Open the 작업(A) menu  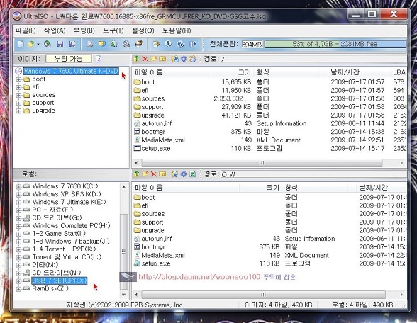(55, 30)
